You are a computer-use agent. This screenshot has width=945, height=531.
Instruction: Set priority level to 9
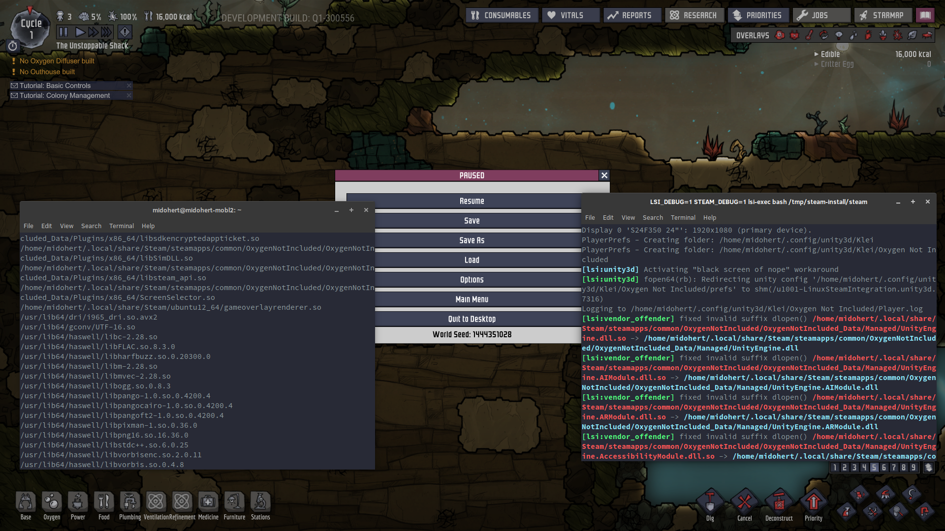tap(913, 468)
